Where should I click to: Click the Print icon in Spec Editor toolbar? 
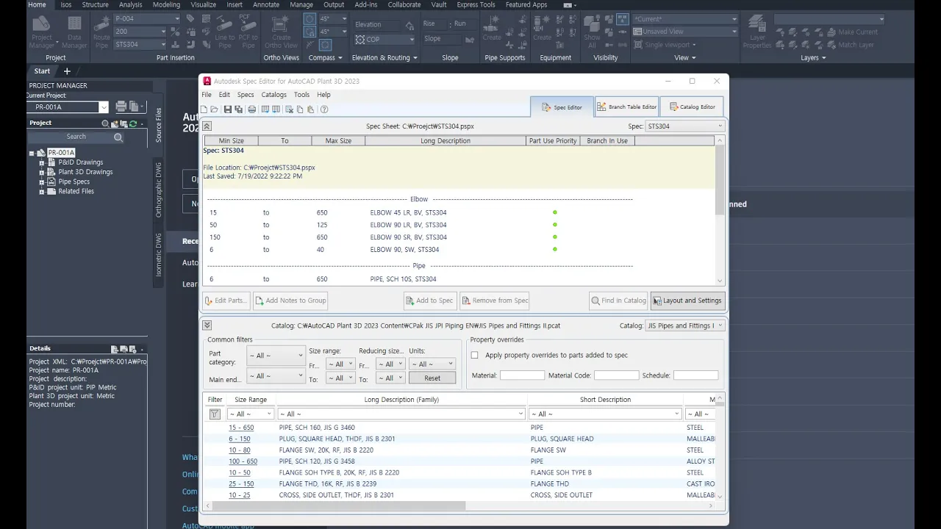251,109
